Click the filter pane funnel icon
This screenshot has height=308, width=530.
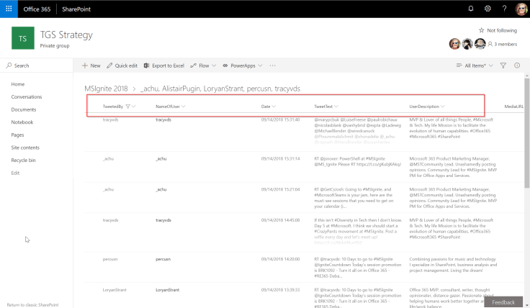click(503, 65)
